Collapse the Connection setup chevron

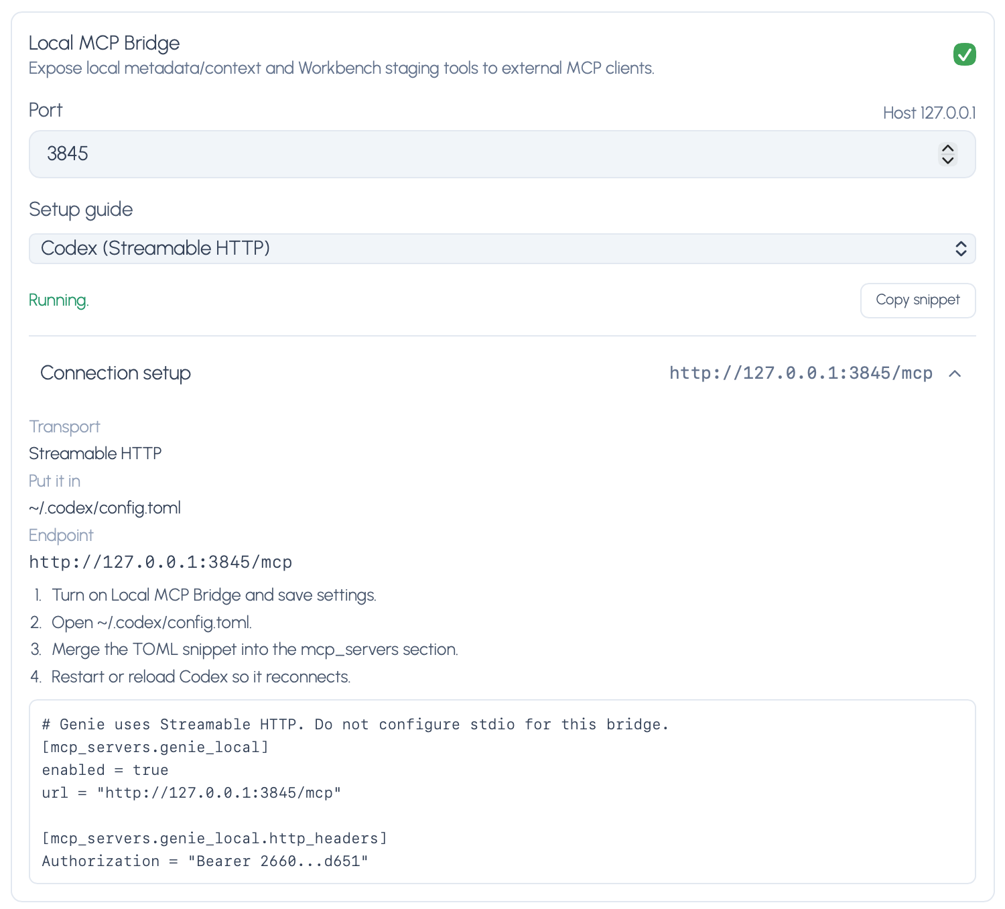pyautogui.click(x=955, y=373)
